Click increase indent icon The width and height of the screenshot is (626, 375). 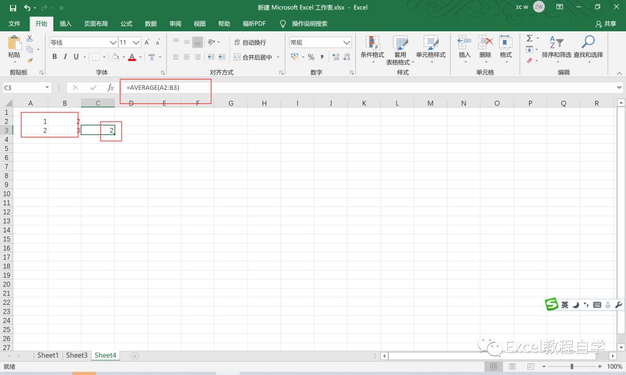click(x=222, y=57)
